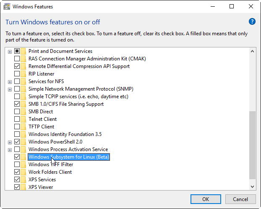Disable SMB 1.0/CIFS File Sharing Support
This screenshot has height=209, width=261.
17,104
